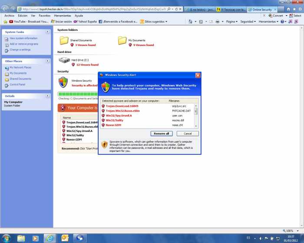This screenshot has width=304, height=243.
Task: Switch to the (1 no leídos) mail tab
Action: [x=200, y=9]
